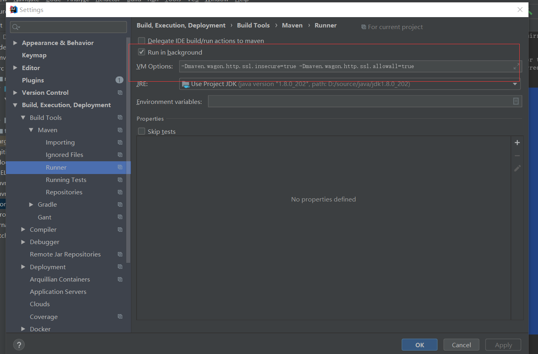538x354 pixels.
Task: Click Build, Execution, Deployment in breadcrumb
Action: (x=181, y=25)
